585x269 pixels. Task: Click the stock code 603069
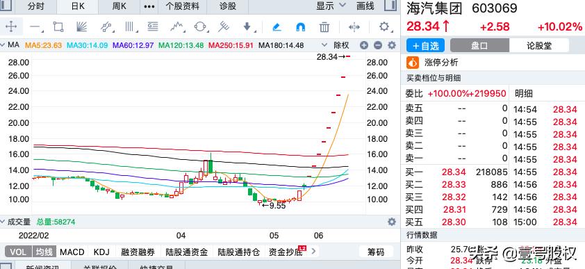click(495, 8)
